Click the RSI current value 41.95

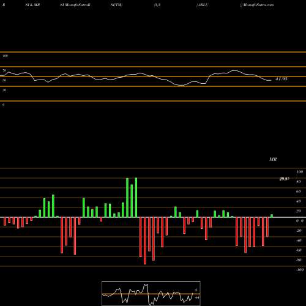(282, 79)
